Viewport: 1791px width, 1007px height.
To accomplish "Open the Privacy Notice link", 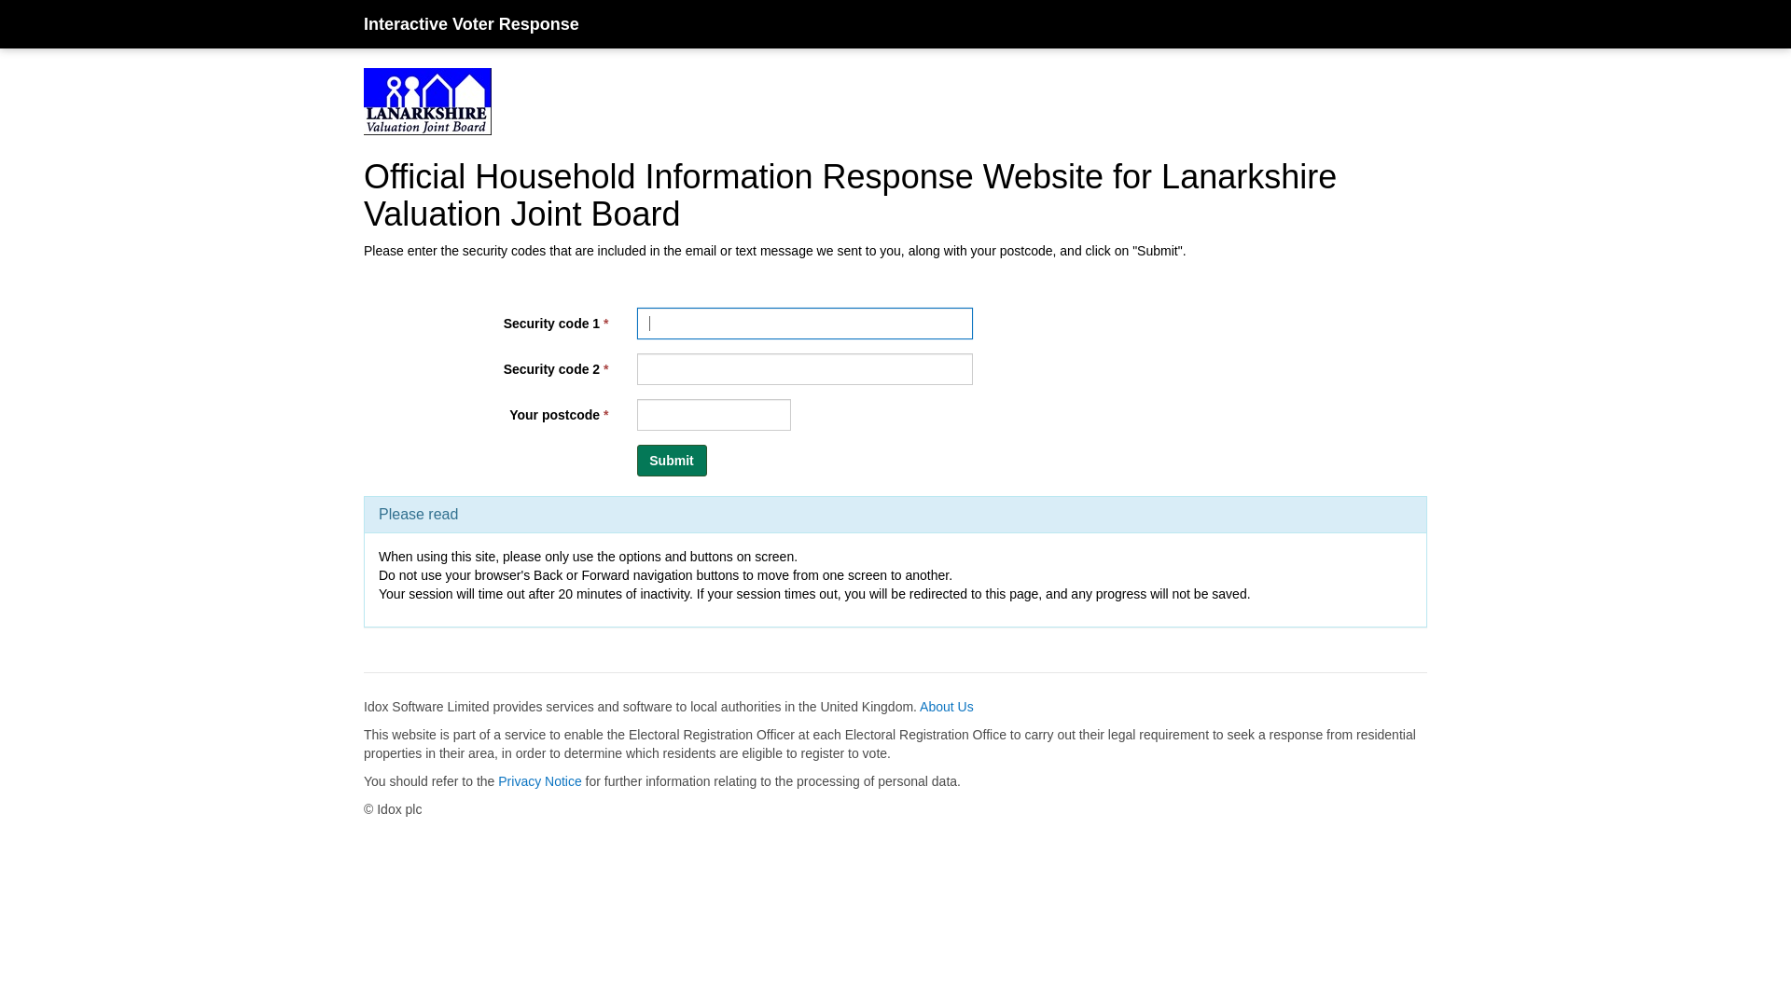I will point(539,781).
